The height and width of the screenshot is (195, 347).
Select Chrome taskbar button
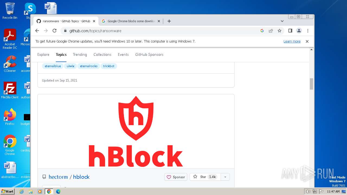point(49,191)
